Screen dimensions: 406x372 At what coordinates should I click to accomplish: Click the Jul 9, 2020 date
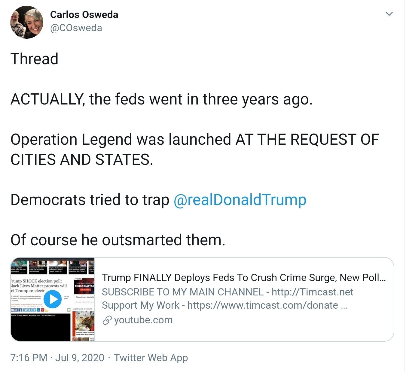(x=80, y=358)
